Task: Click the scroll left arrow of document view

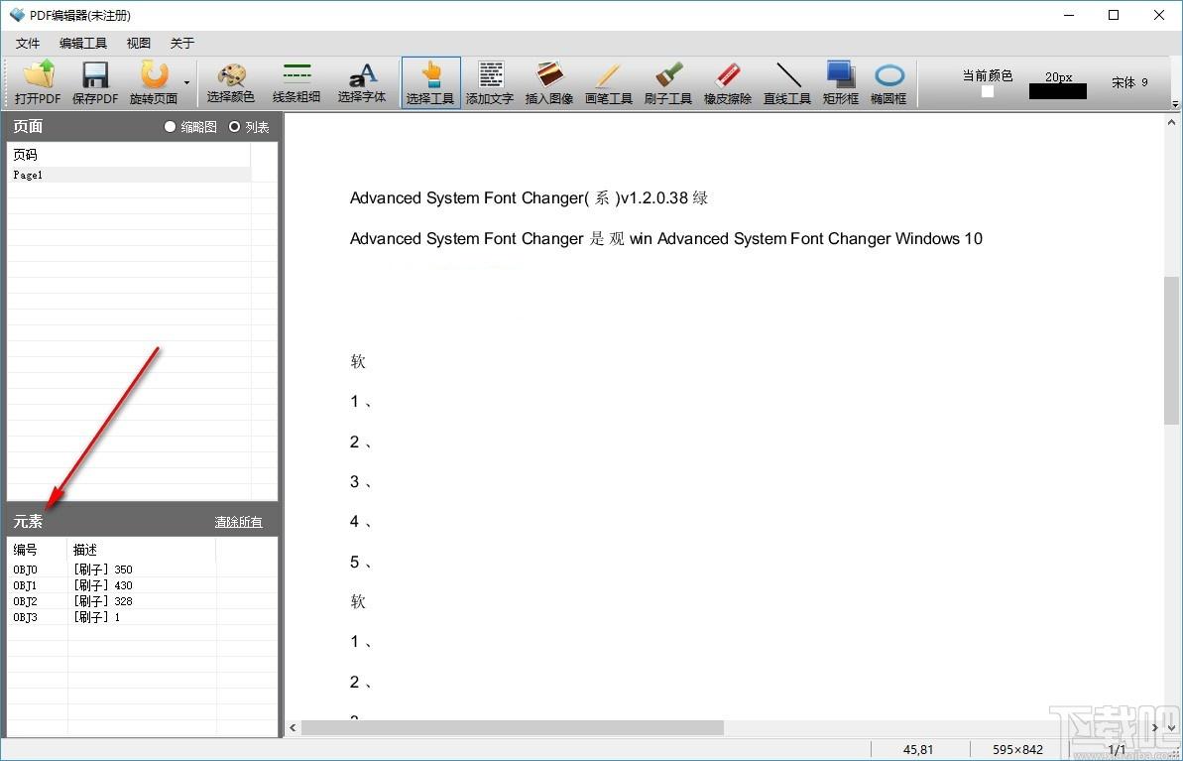Action: tap(294, 728)
